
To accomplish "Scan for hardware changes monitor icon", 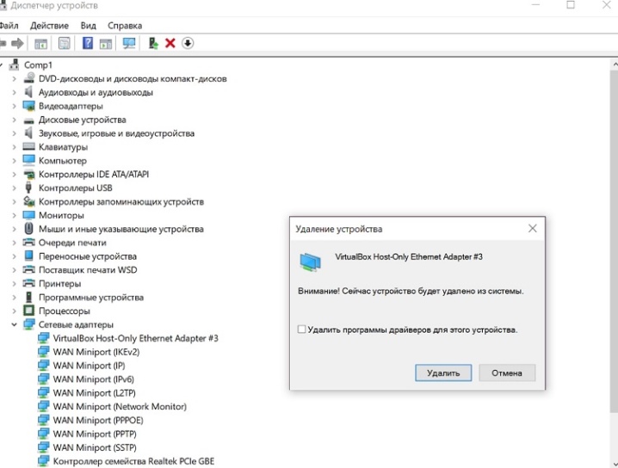I will coord(129,43).
